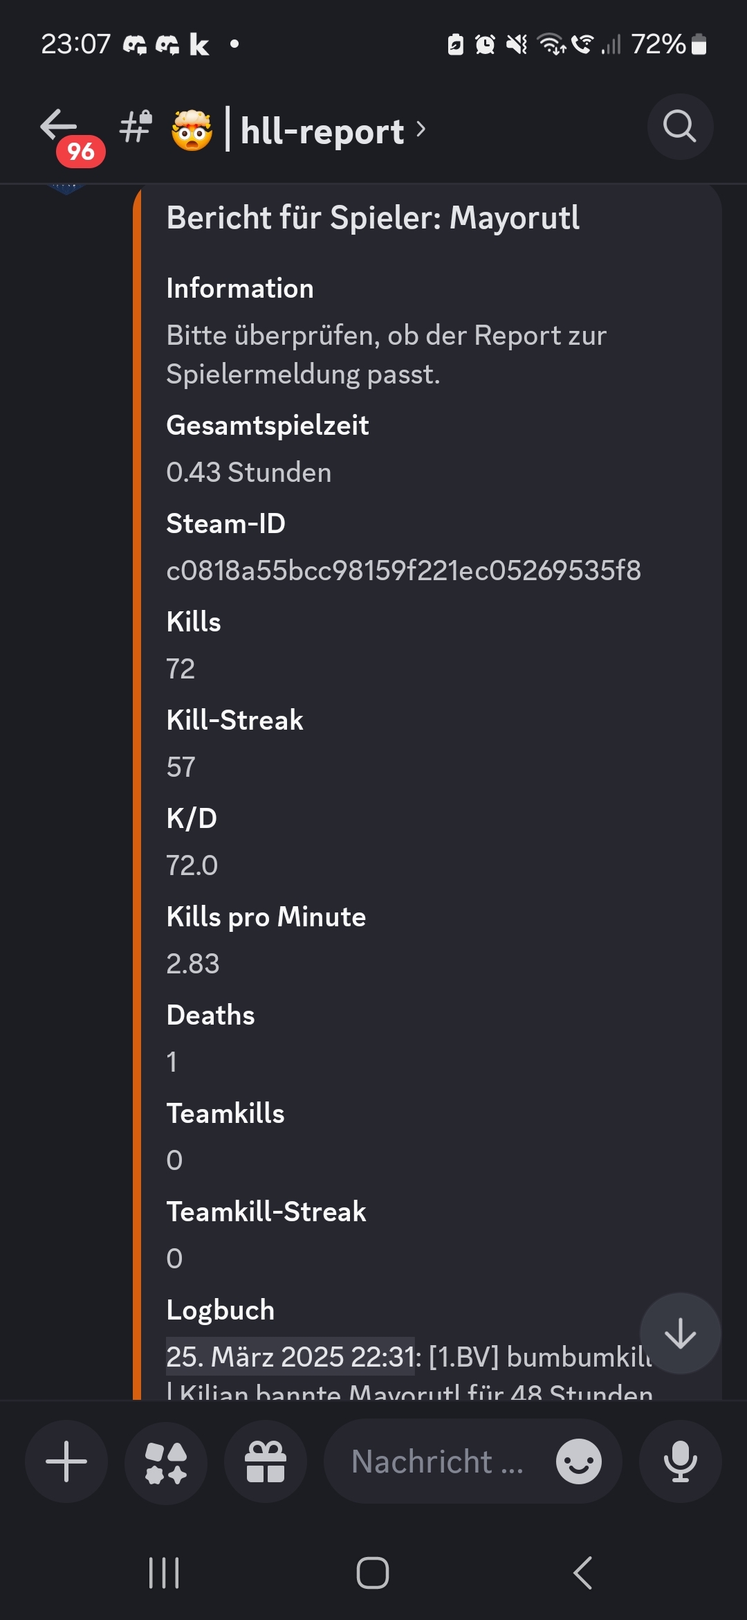The width and height of the screenshot is (747, 1620).
Task: Tap the plus attachment button
Action: pos(66,1461)
